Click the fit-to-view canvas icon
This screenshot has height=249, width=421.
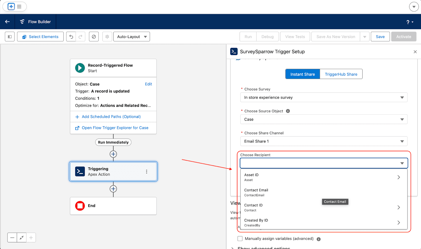[22, 238]
